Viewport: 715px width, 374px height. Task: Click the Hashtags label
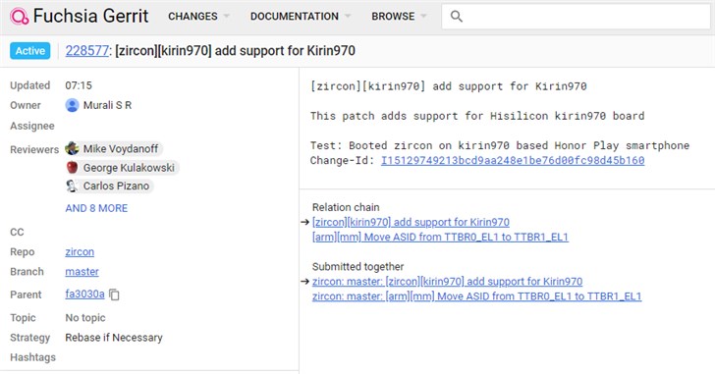coord(32,357)
